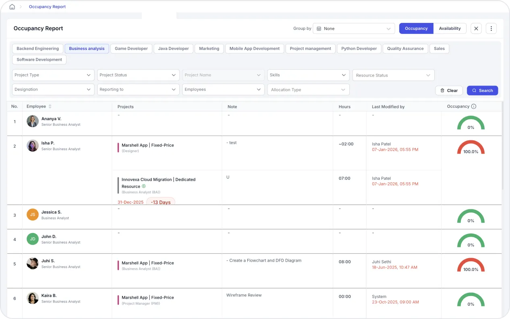Toggle the Business analysis department filter
Viewport: 510px width, 319px height.
pyautogui.click(x=87, y=48)
